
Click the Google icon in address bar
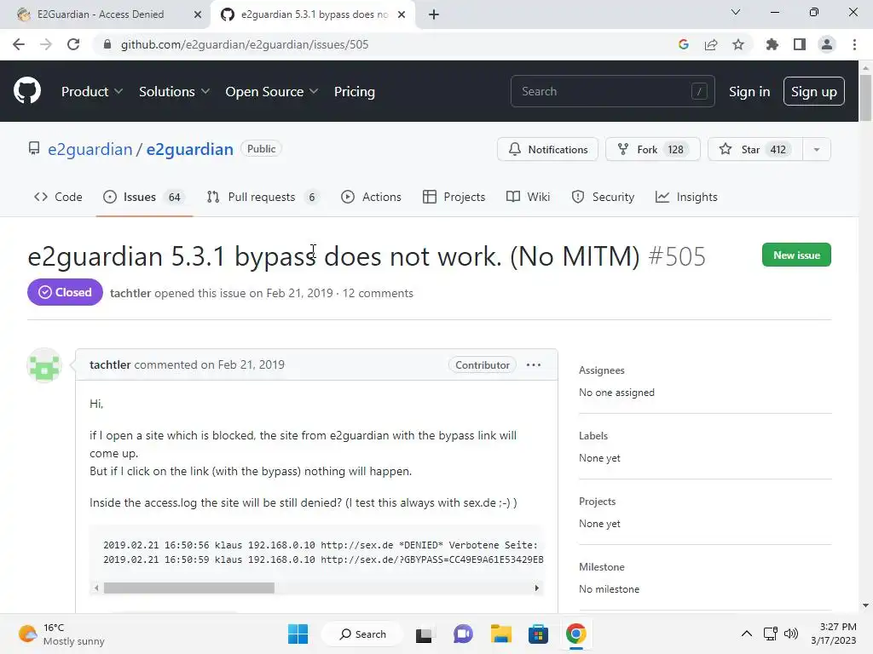tap(684, 44)
